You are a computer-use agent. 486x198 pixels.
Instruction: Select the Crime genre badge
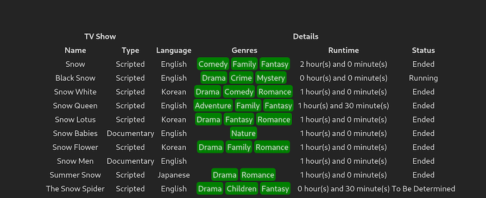coord(241,78)
